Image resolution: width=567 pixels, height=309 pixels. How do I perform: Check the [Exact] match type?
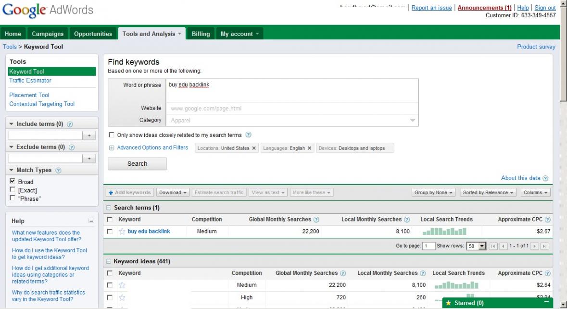point(13,190)
